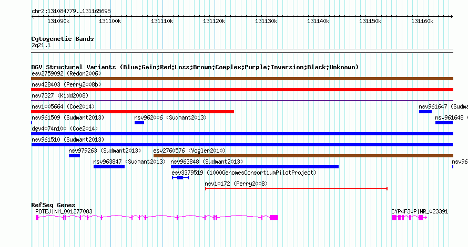Click the 131130k ruler tick label
This screenshot has height=247, width=468.
(x=266, y=21)
